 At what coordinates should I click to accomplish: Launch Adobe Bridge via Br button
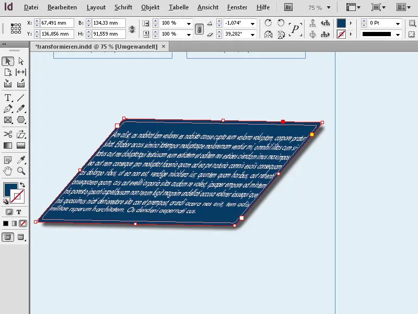(x=287, y=7)
